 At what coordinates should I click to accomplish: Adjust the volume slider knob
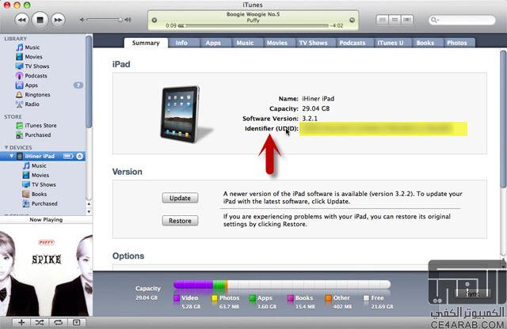coord(120,20)
